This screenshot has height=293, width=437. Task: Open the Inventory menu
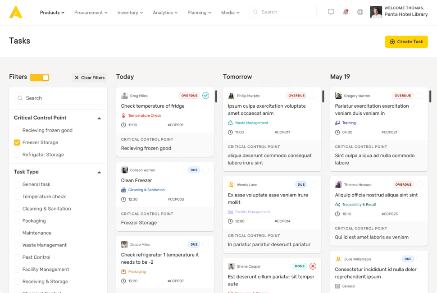[x=130, y=13]
